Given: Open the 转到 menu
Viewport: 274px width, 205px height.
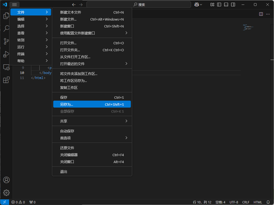Looking at the screenshot, I should click(31, 40).
